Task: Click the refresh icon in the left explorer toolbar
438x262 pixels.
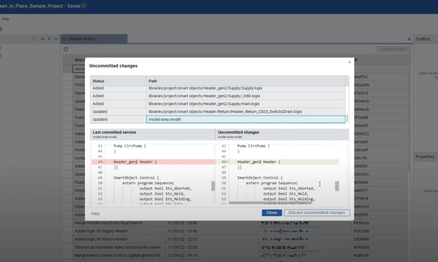Action: (34, 39)
